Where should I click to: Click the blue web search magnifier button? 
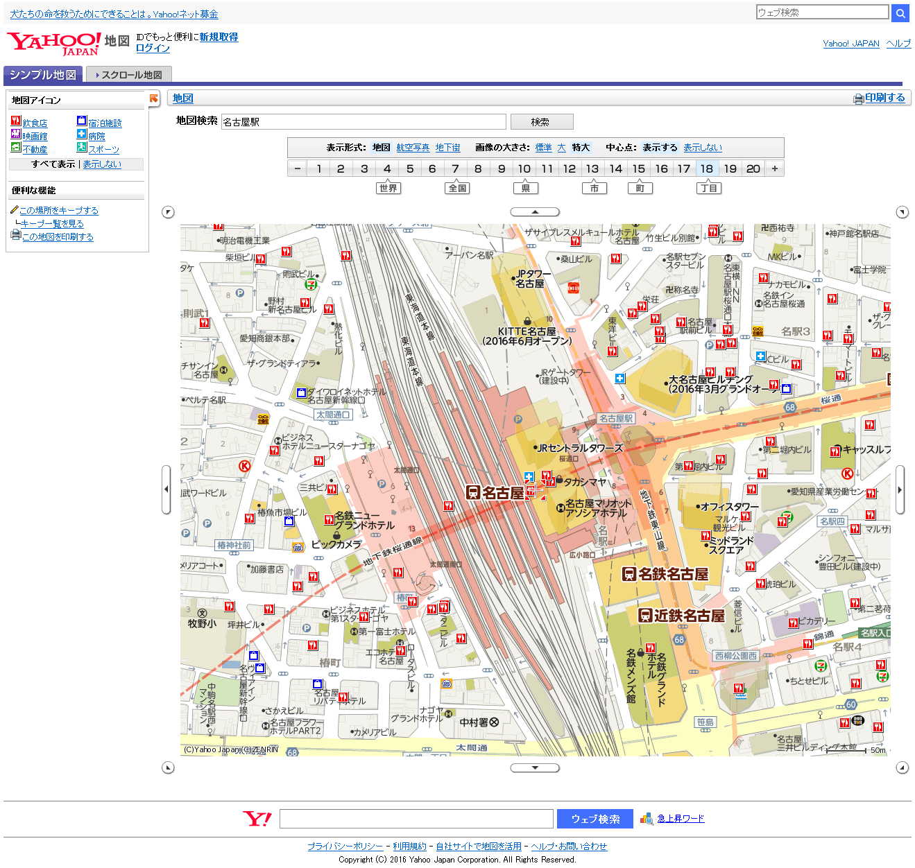(x=900, y=12)
